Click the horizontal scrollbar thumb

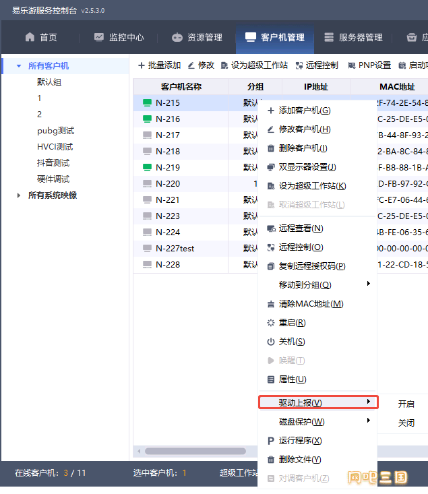click(195, 451)
